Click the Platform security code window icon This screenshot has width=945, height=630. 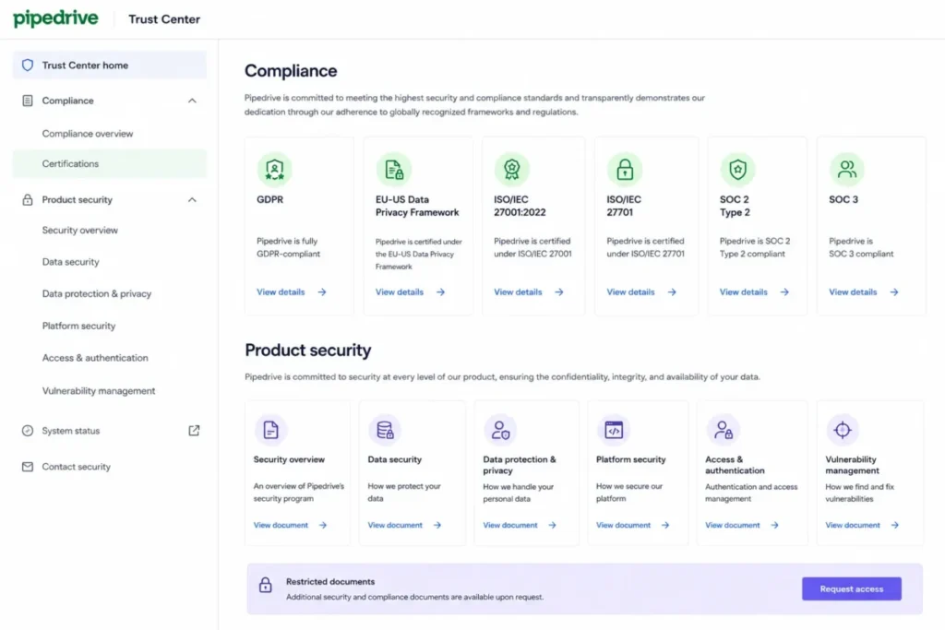pyautogui.click(x=614, y=430)
